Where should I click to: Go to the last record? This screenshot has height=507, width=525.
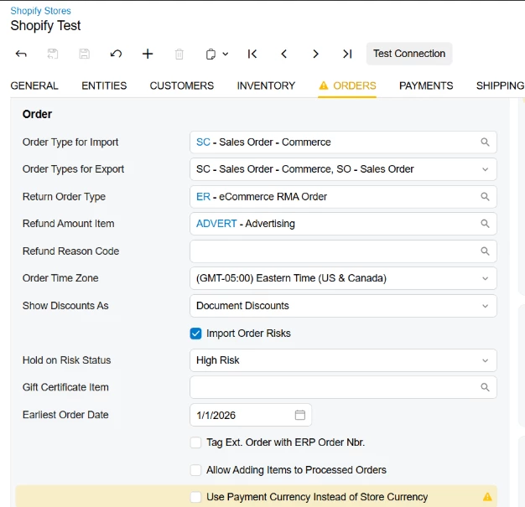click(x=347, y=54)
